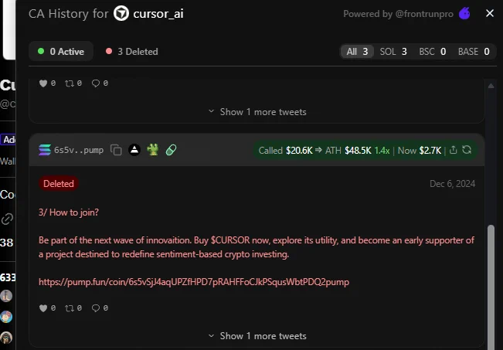Like the '3/ How to join?' tweet
The image size is (503, 350).
[x=43, y=308]
